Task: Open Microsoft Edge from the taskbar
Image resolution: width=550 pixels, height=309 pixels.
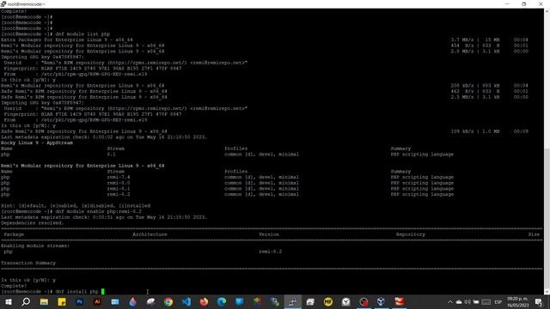Action: (x=222, y=301)
